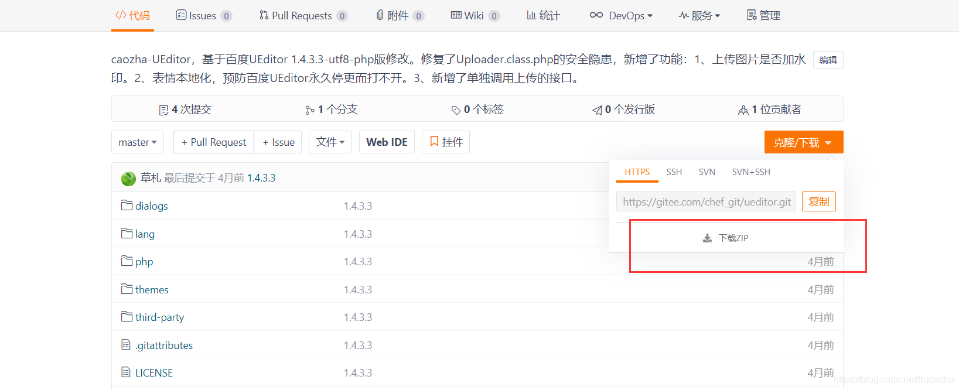The height and width of the screenshot is (390, 959).
Task: Click the Issues tab icon
Action: point(181,15)
